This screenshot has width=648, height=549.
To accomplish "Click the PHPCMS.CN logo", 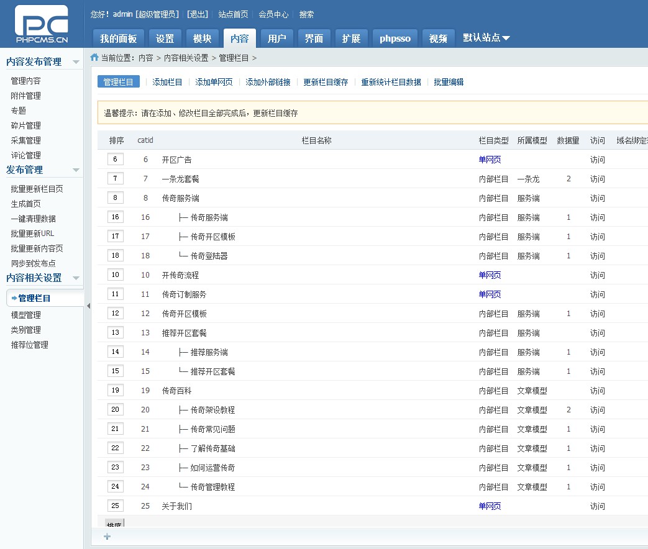I will point(42,24).
